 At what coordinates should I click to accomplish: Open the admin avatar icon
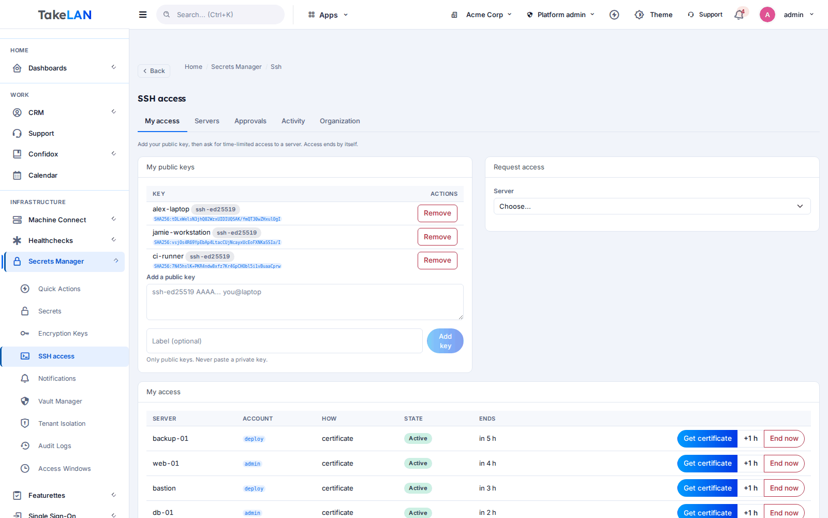coord(767,15)
